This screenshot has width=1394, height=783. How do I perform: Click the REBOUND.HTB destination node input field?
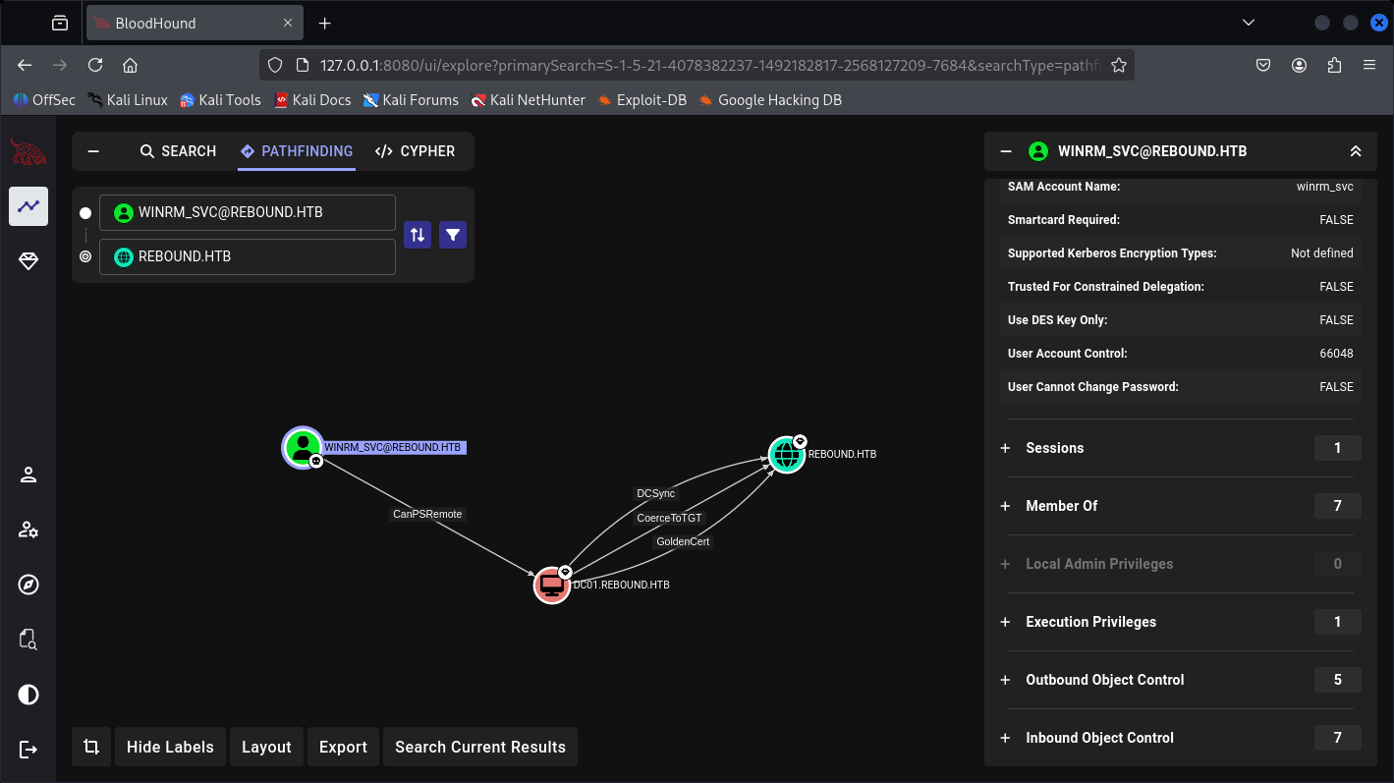point(248,257)
